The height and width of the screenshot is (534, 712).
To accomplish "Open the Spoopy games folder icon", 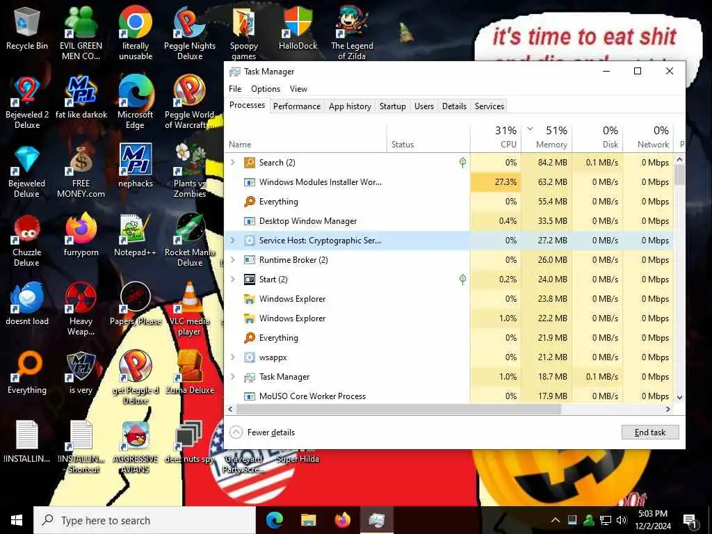I will pos(244,34).
